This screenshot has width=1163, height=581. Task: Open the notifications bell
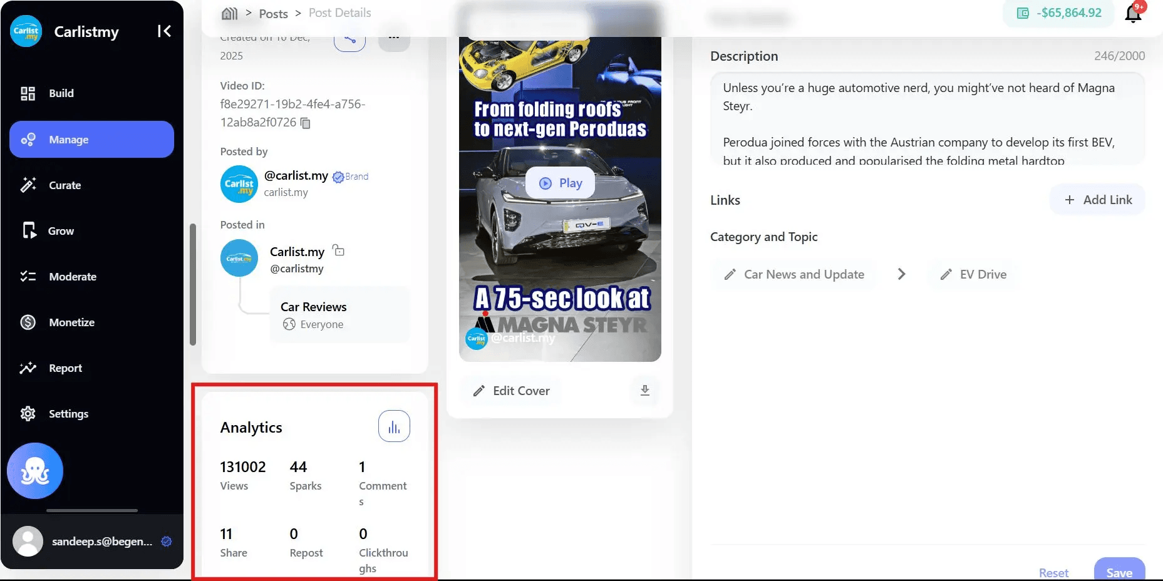click(x=1134, y=13)
